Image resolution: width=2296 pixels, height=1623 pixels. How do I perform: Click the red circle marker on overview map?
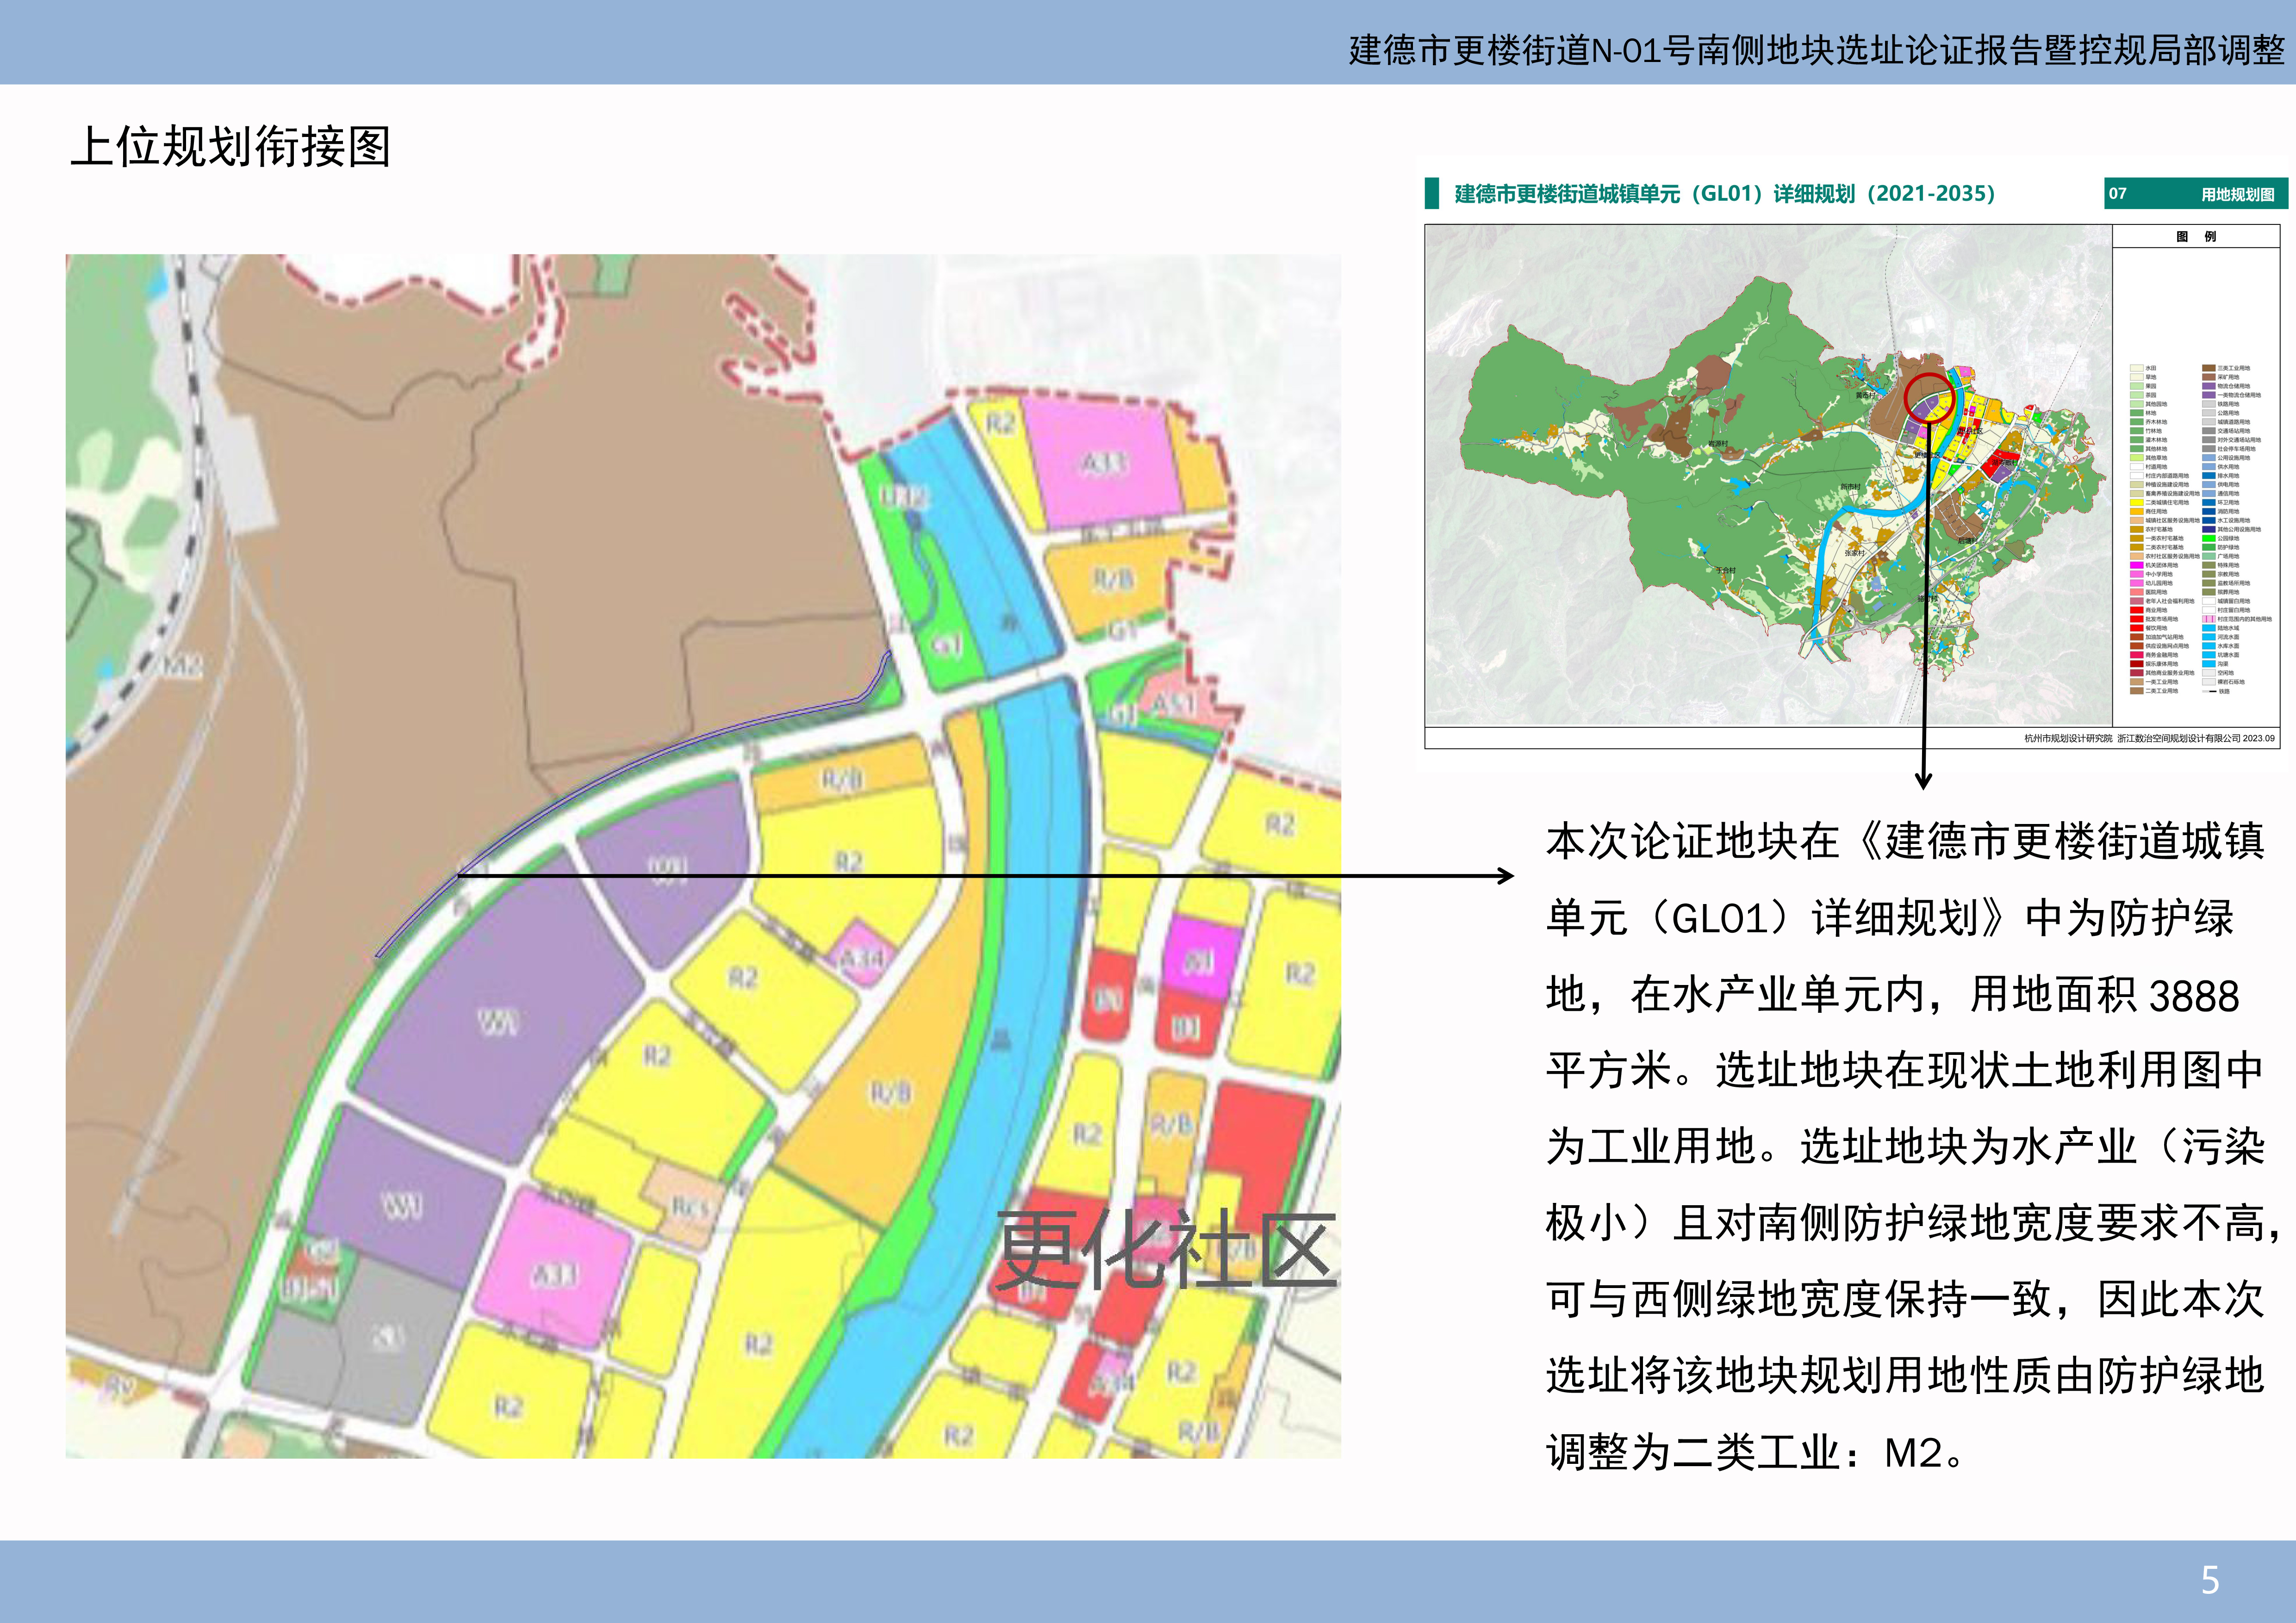click(x=1929, y=398)
